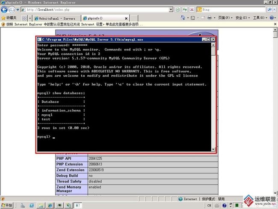Open the Favorites (收藏夹) star button

coord(9,18)
